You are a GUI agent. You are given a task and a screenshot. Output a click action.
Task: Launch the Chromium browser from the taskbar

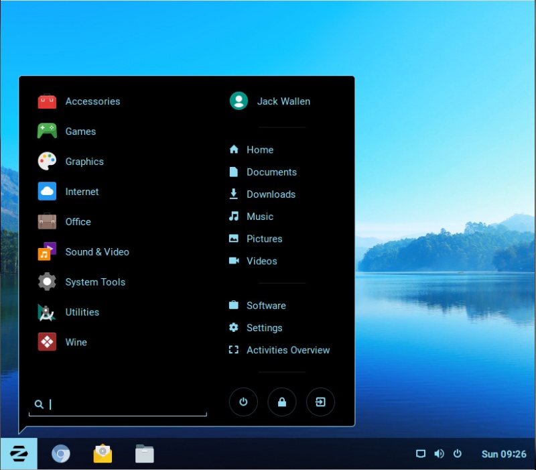point(61,454)
